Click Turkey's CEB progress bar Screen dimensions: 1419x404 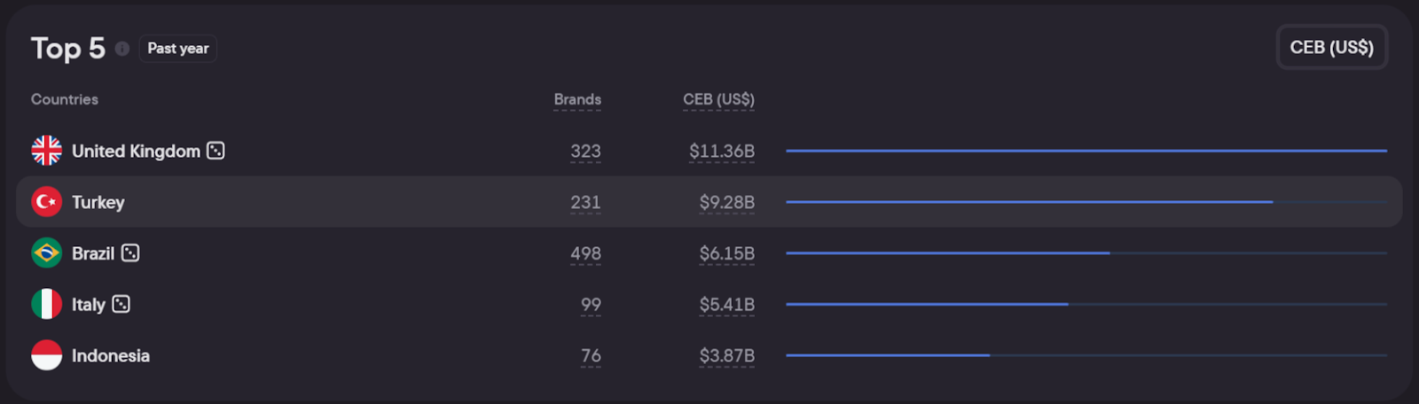coord(1029,202)
